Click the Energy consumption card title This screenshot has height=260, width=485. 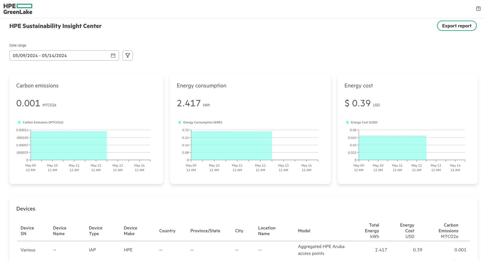(x=202, y=86)
